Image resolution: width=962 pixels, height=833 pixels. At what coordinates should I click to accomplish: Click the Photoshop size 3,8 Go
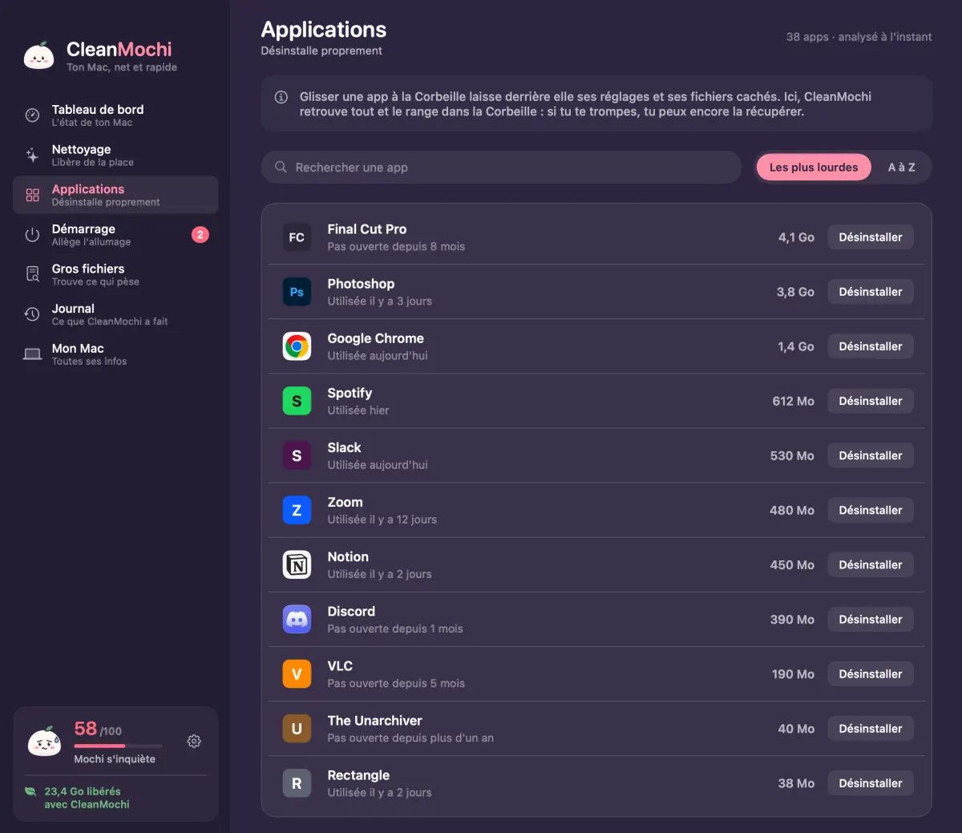tap(795, 292)
